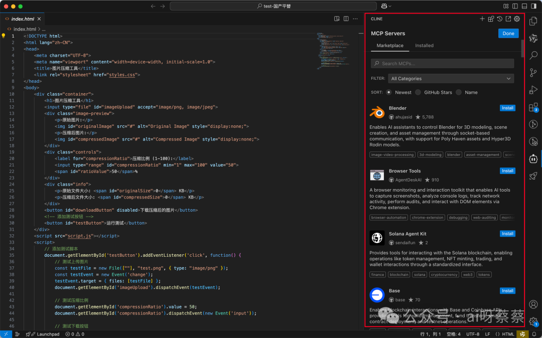Go forward with the title bar arrow
The width and height of the screenshot is (542, 338).
[x=163, y=6]
